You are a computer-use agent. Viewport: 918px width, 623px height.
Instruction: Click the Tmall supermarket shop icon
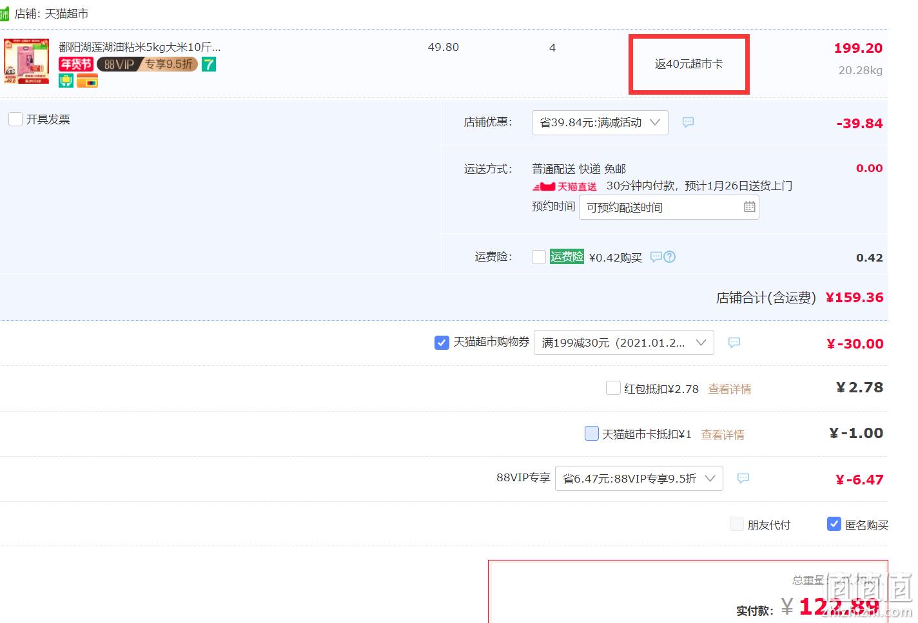[5, 14]
